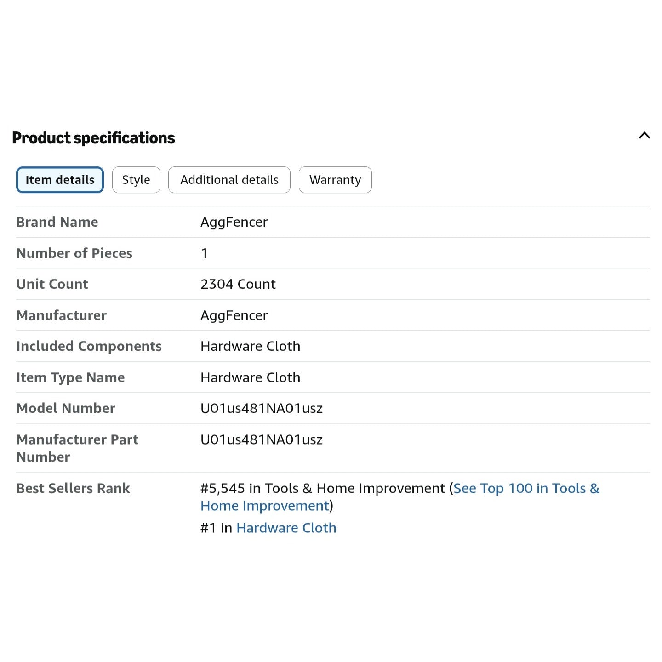Open the Additional details tab

[229, 180]
